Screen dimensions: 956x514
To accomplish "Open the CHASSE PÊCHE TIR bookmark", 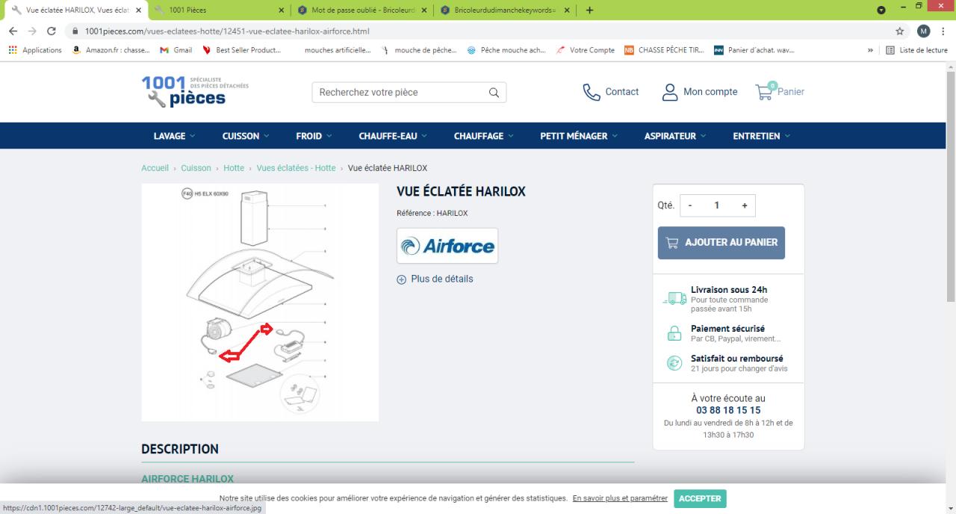I will [665, 50].
